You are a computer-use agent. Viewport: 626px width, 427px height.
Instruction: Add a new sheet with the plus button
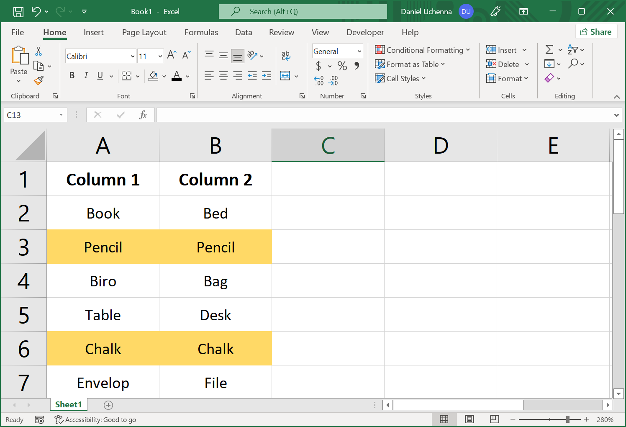[108, 405]
